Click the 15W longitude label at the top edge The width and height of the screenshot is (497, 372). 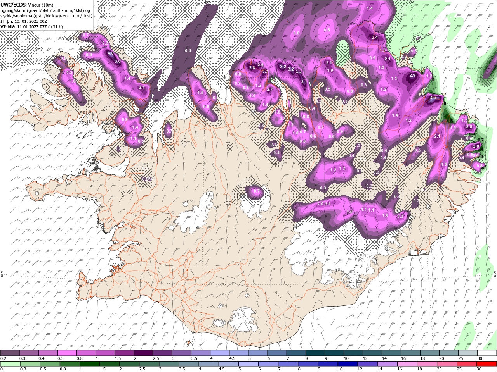pyautogui.click(x=411, y=2)
